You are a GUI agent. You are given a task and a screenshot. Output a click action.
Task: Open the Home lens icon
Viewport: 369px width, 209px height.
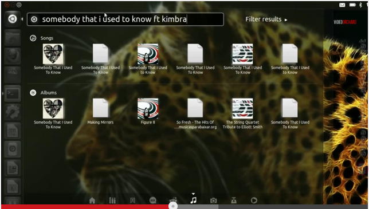point(92,200)
